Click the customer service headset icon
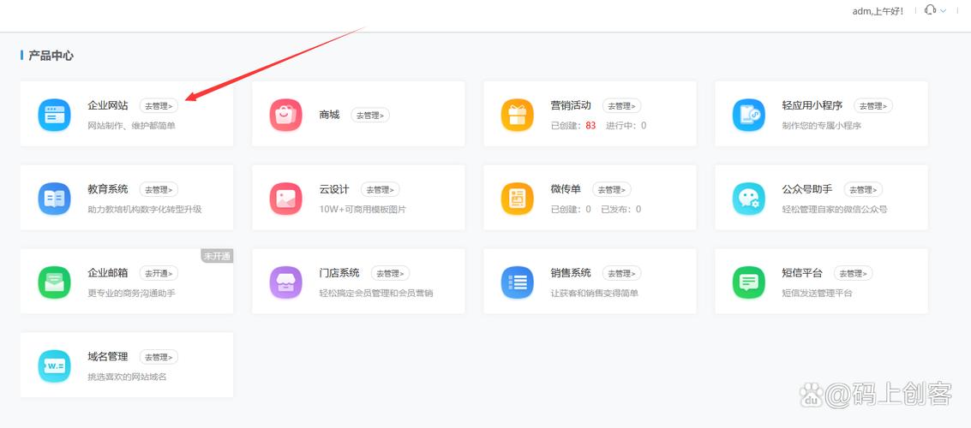 click(x=930, y=10)
